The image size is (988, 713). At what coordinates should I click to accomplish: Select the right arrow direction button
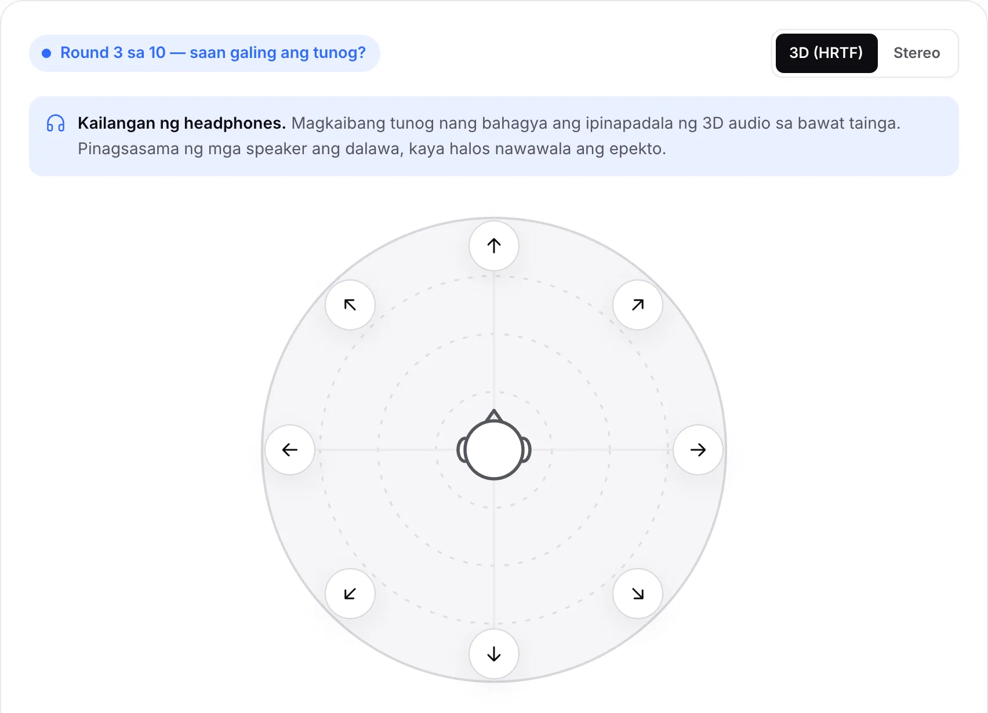(x=698, y=450)
